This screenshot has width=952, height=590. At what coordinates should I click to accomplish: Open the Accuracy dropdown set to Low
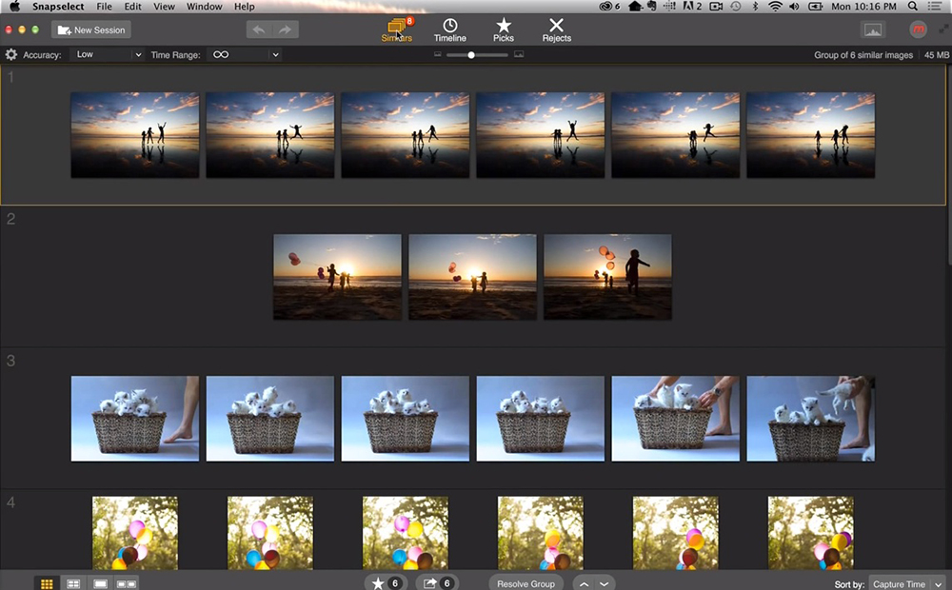(108, 55)
